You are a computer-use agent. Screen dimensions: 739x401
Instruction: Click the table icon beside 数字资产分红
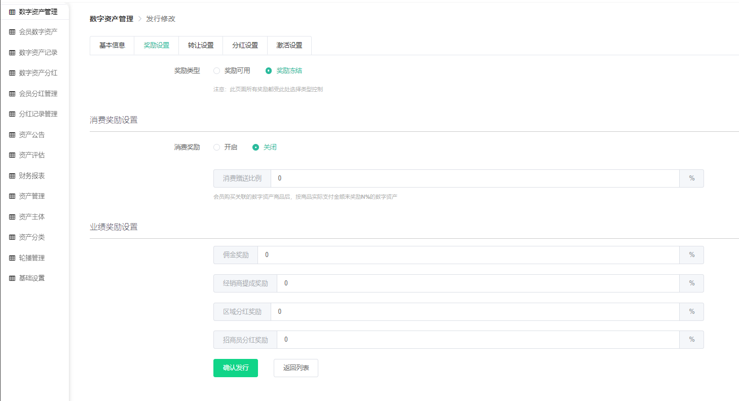(x=12, y=73)
